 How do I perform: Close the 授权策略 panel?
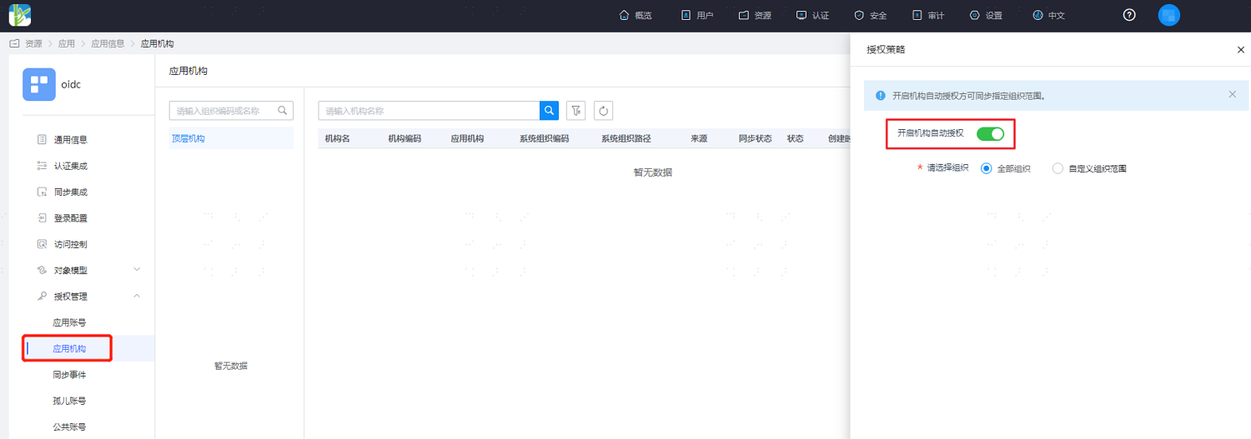pos(1240,50)
